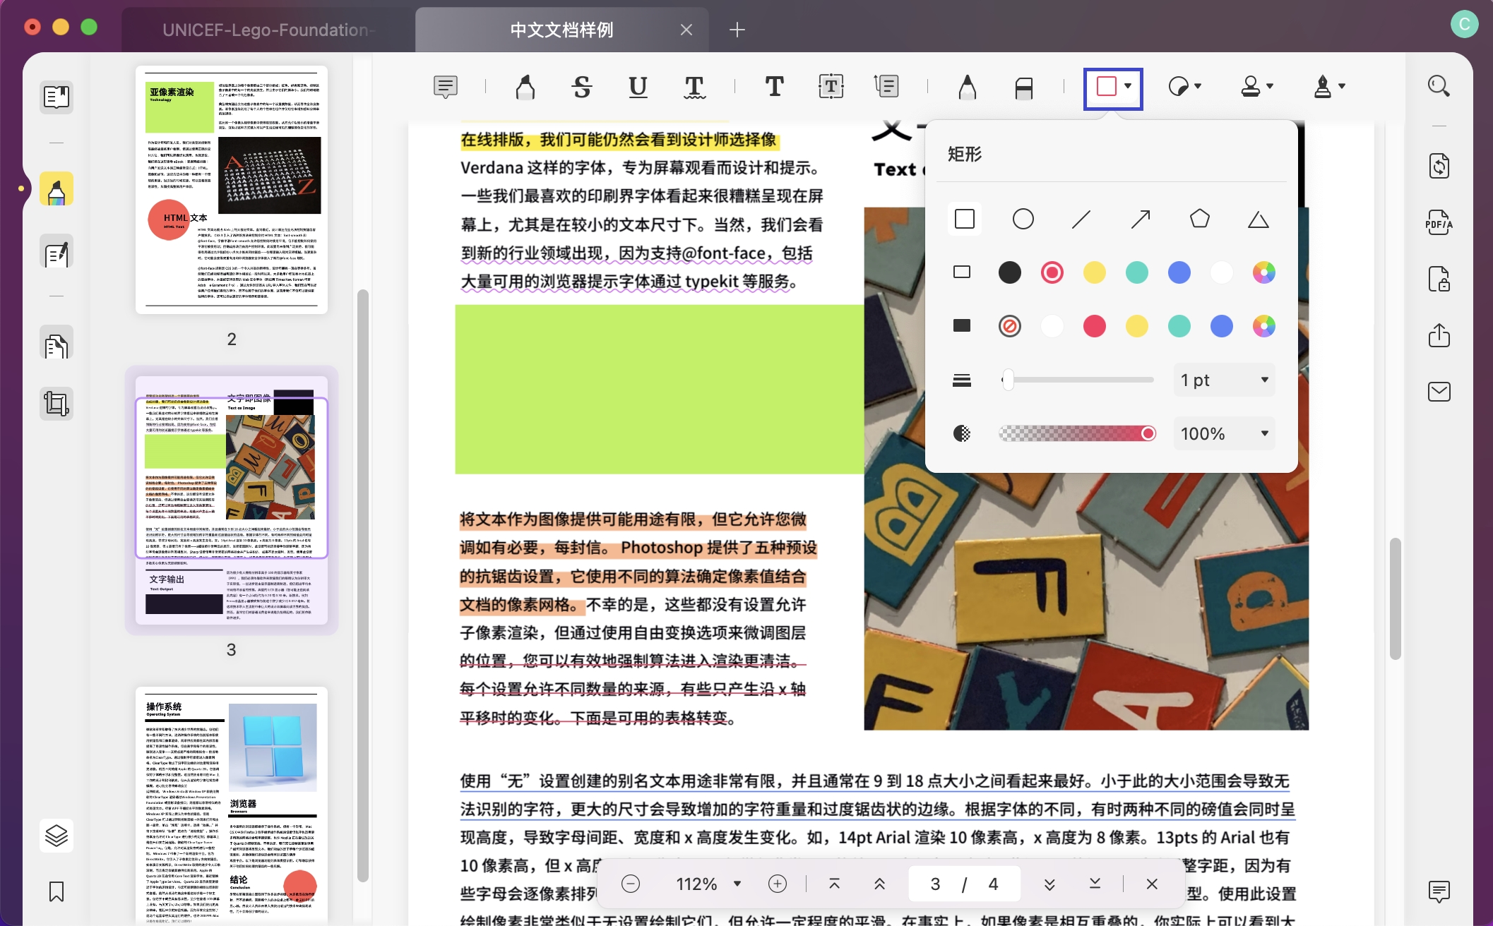Open the 1 pt thickness dropdown

(1224, 380)
